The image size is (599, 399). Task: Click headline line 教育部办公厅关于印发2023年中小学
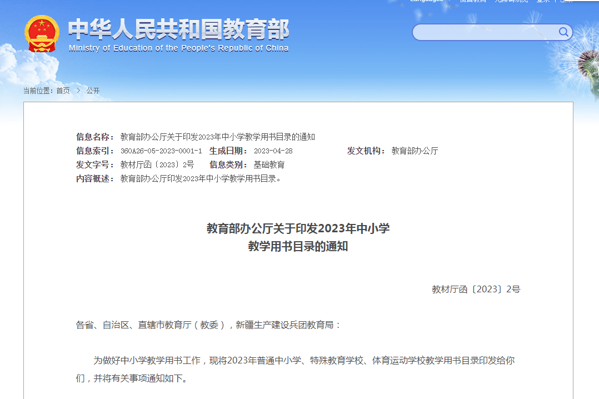pyautogui.click(x=298, y=228)
